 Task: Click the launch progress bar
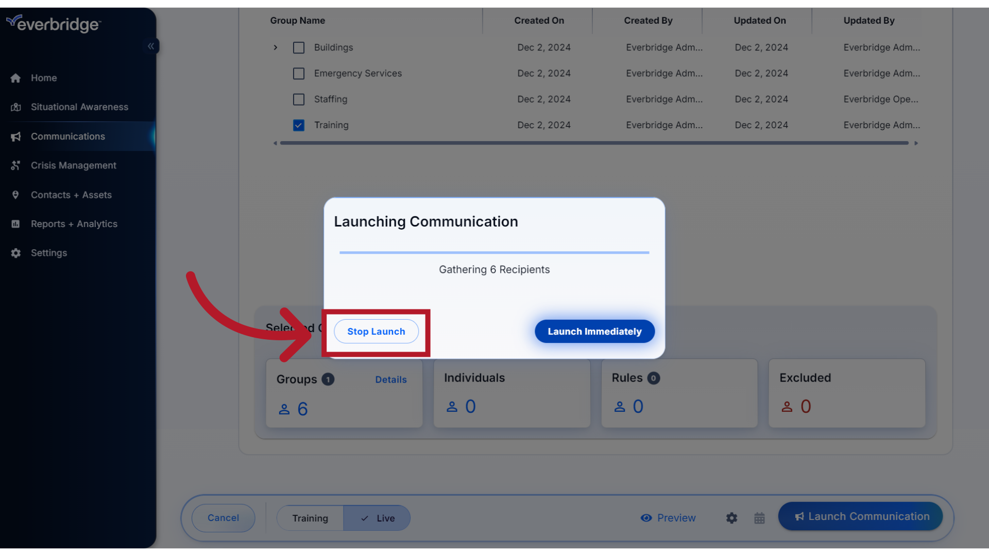pos(494,253)
